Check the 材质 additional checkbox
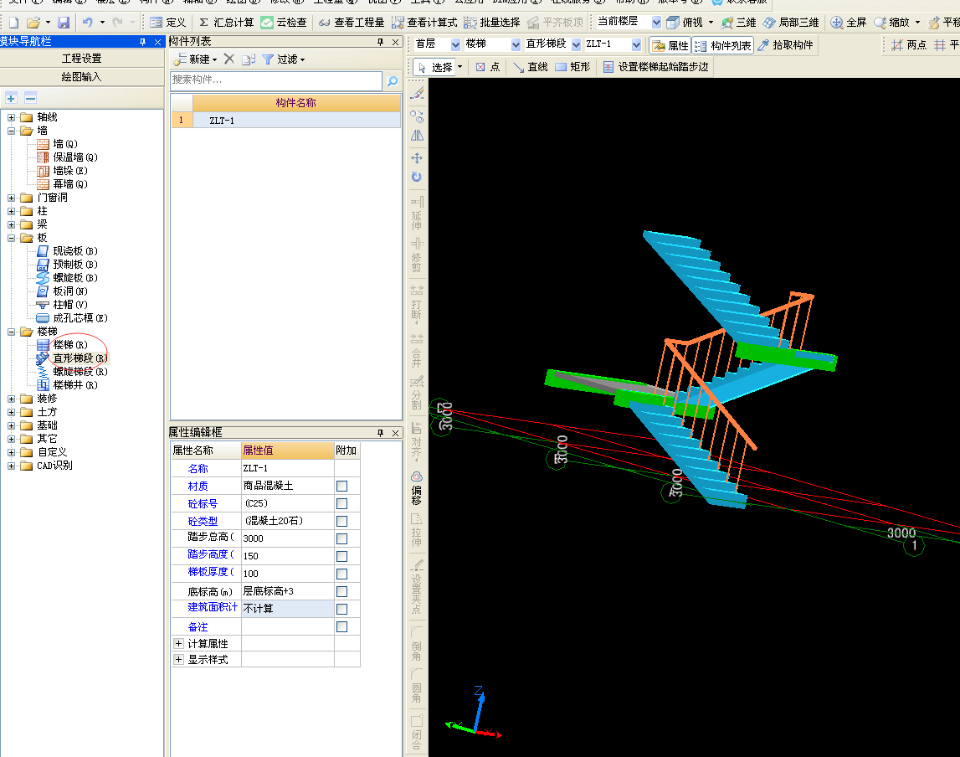Viewport: 960px width, 757px height. pos(341,487)
